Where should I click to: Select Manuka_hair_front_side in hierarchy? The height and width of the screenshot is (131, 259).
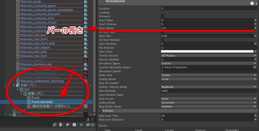click(38, 43)
